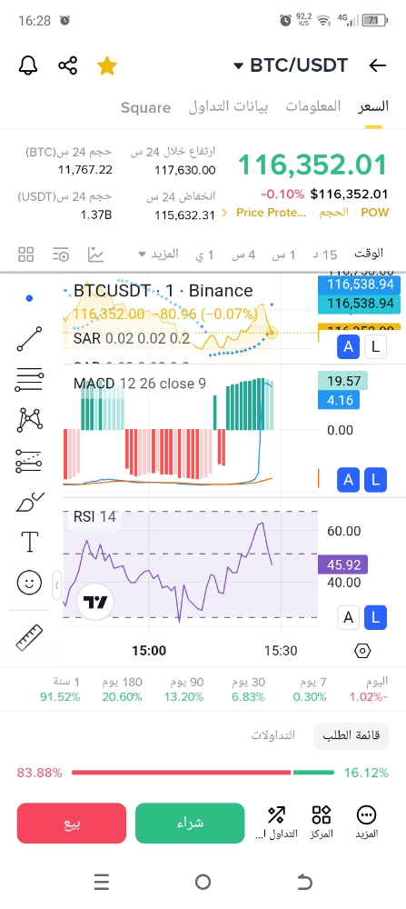Tap the red بيع sell button
Image resolution: width=406 pixels, height=909 pixels.
pyautogui.click(x=72, y=824)
